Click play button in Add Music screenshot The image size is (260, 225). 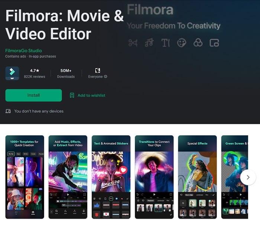coord(68,195)
